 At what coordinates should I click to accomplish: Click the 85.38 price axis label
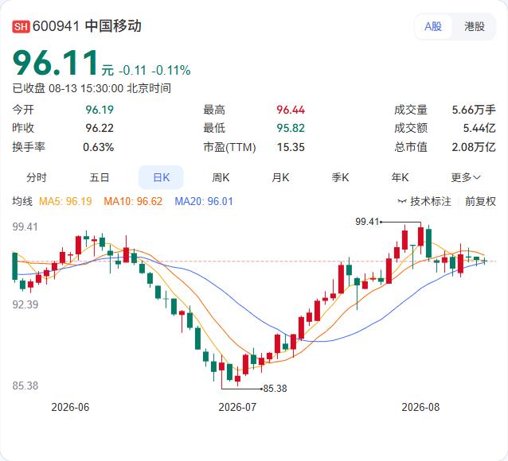click(25, 385)
